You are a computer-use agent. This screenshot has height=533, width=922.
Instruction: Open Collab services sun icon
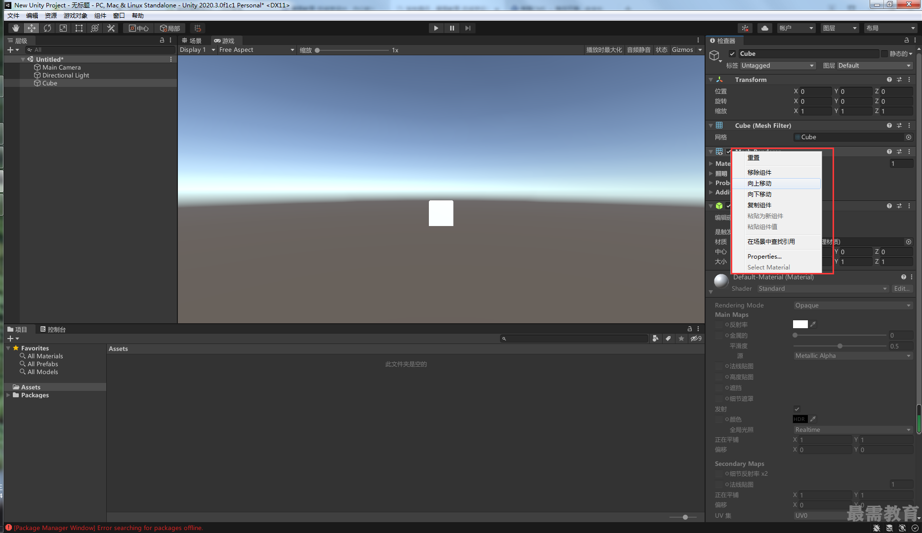pyautogui.click(x=745, y=28)
